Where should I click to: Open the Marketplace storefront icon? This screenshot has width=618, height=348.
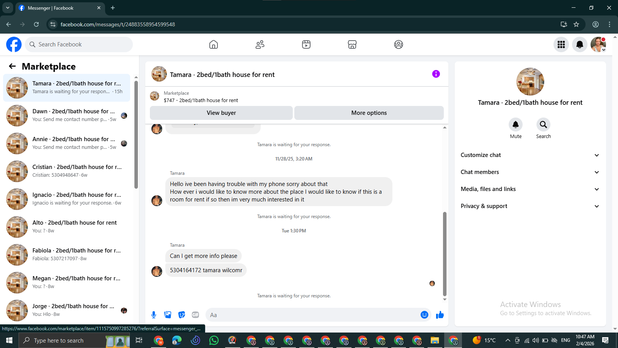(x=352, y=44)
